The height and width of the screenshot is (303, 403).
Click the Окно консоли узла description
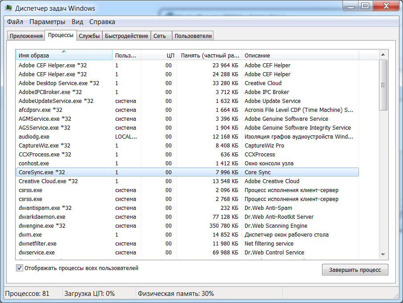pos(269,164)
